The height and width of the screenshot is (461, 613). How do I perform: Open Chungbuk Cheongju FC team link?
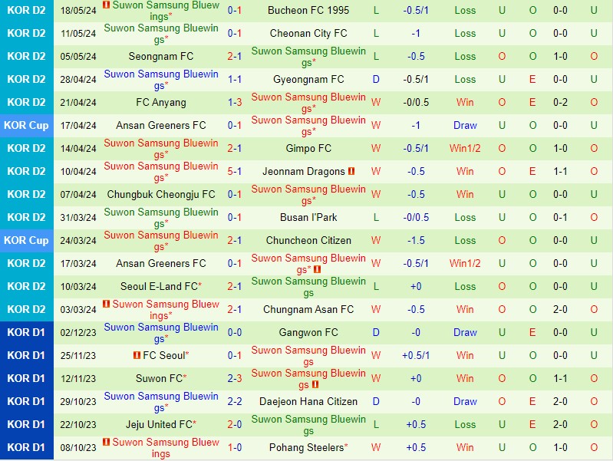click(161, 194)
